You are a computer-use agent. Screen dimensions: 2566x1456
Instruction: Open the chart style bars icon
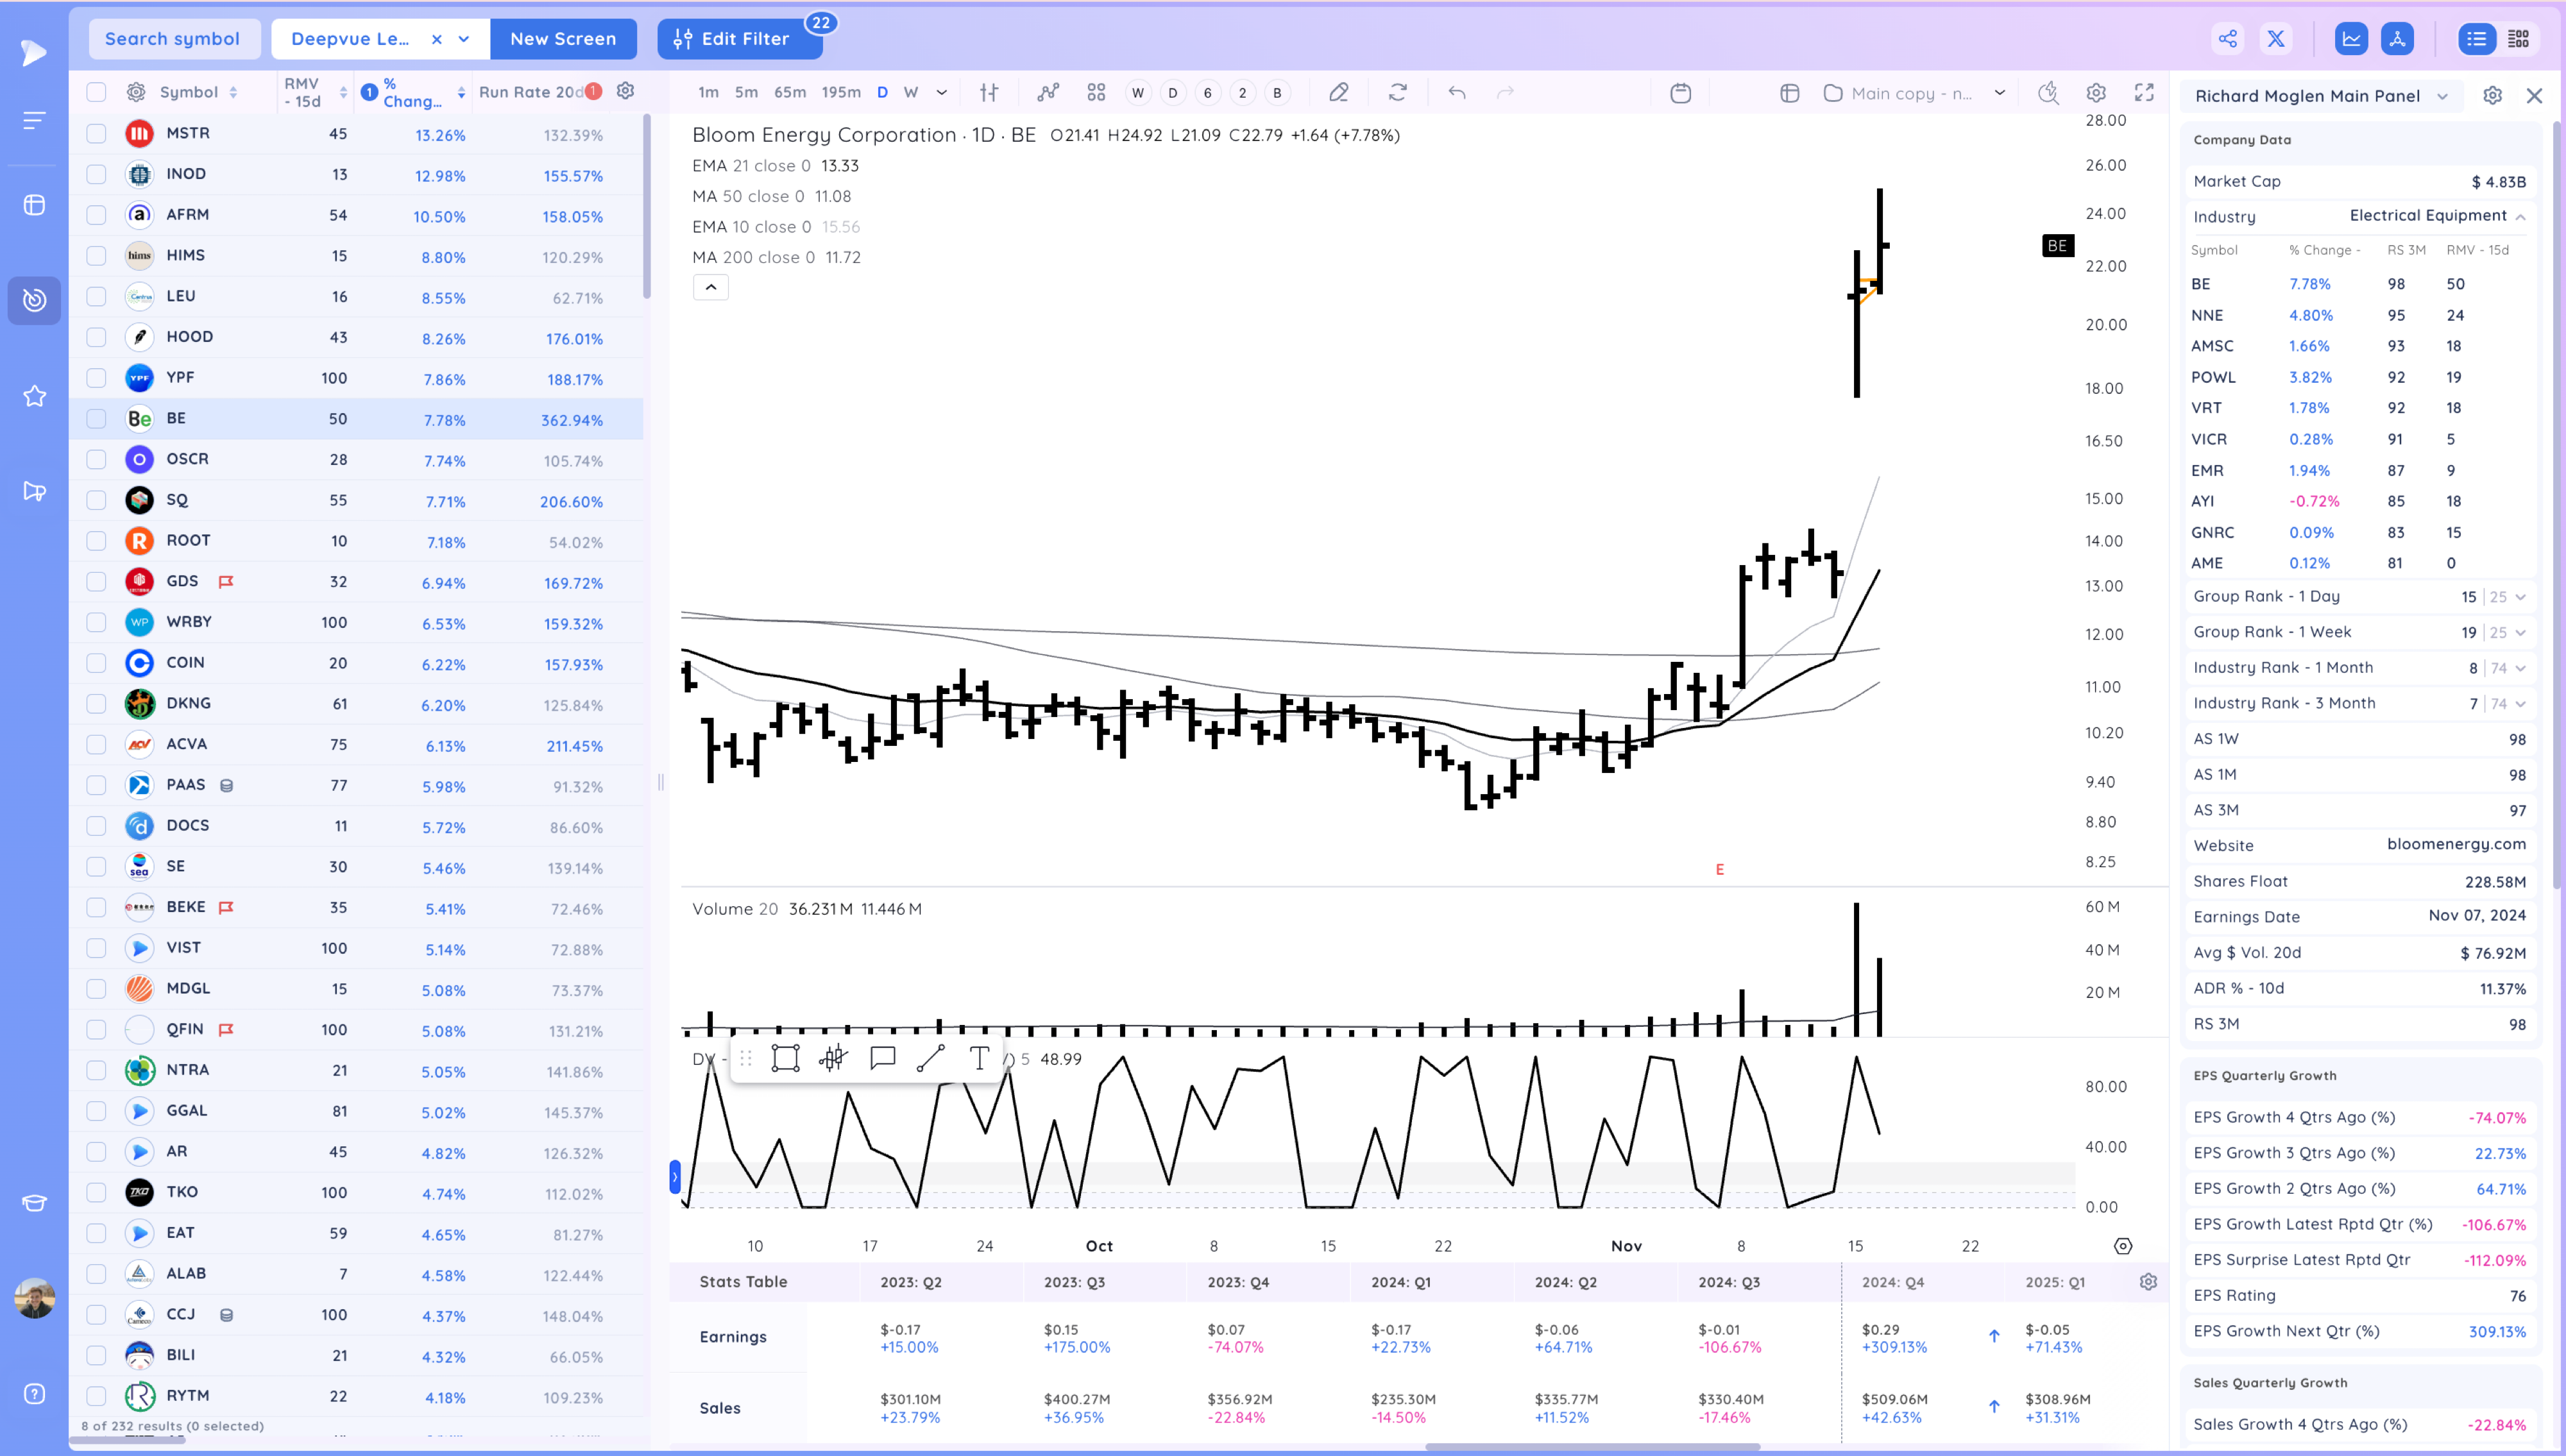(989, 93)
